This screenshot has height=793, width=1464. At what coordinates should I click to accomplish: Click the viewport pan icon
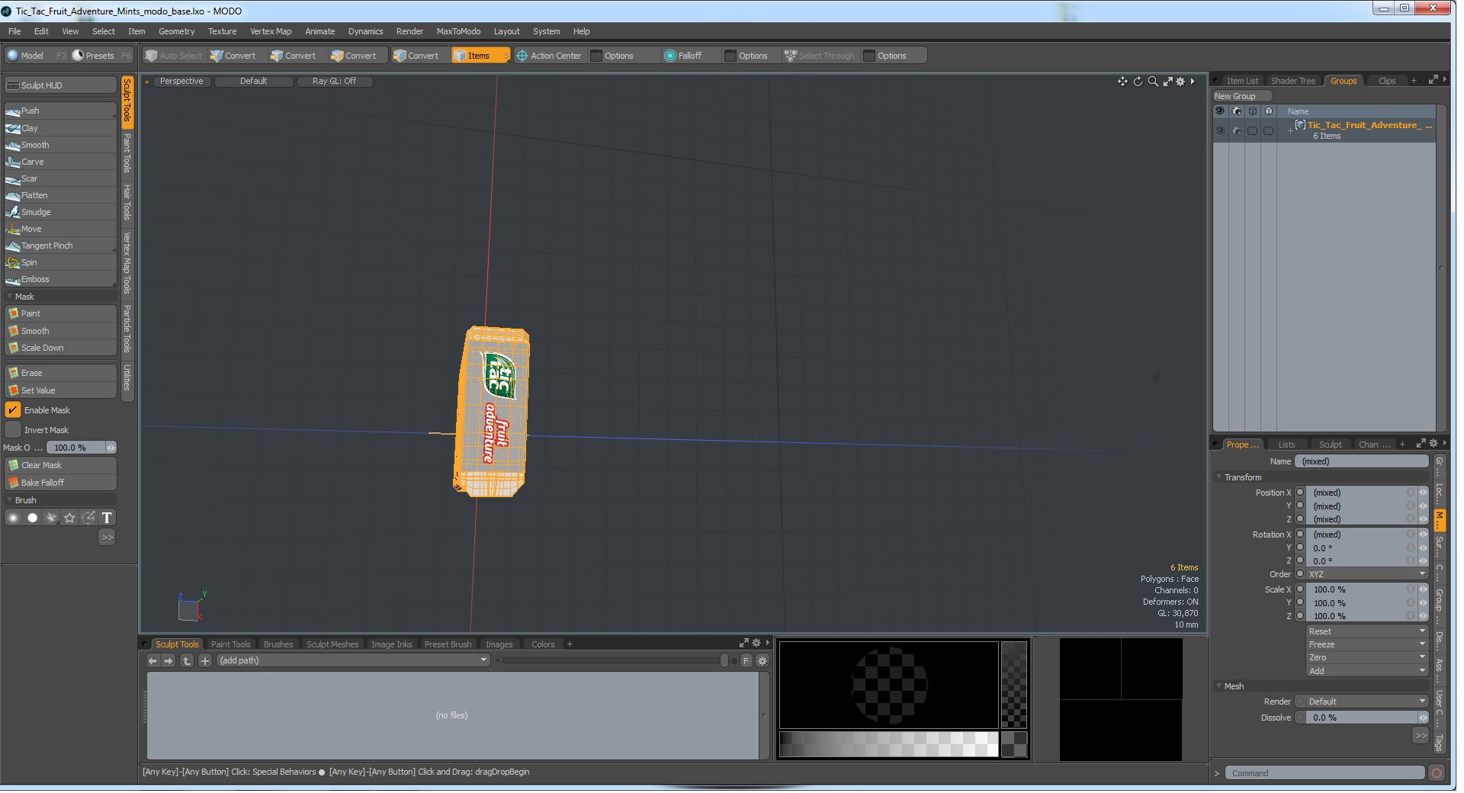pos(1122,82)
